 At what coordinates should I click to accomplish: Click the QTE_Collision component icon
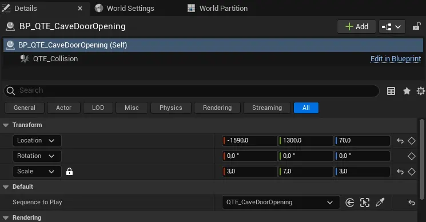[25, 59]
